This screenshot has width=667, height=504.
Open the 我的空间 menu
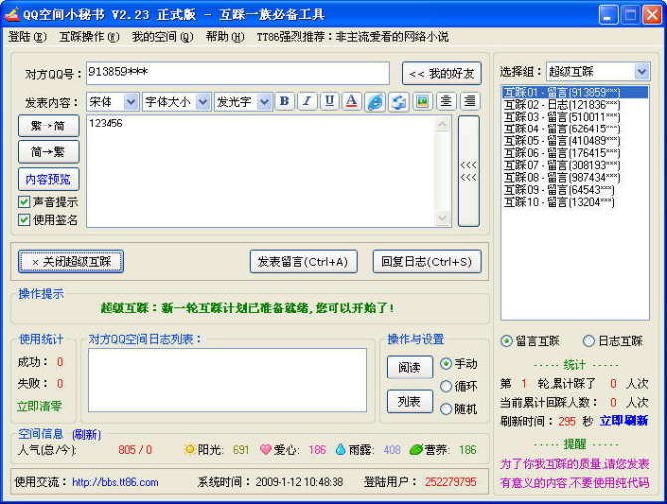point(162,37)
